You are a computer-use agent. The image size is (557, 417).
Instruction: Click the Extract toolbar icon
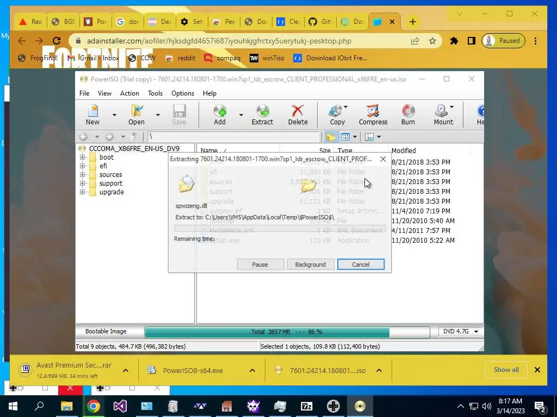tap(262, 115)
